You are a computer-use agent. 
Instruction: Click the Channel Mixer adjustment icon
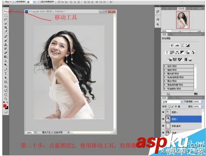tap(193, 52)
